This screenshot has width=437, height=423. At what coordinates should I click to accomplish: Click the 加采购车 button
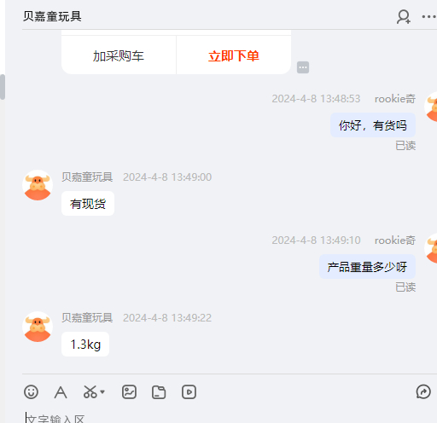[x=119, y=55]
